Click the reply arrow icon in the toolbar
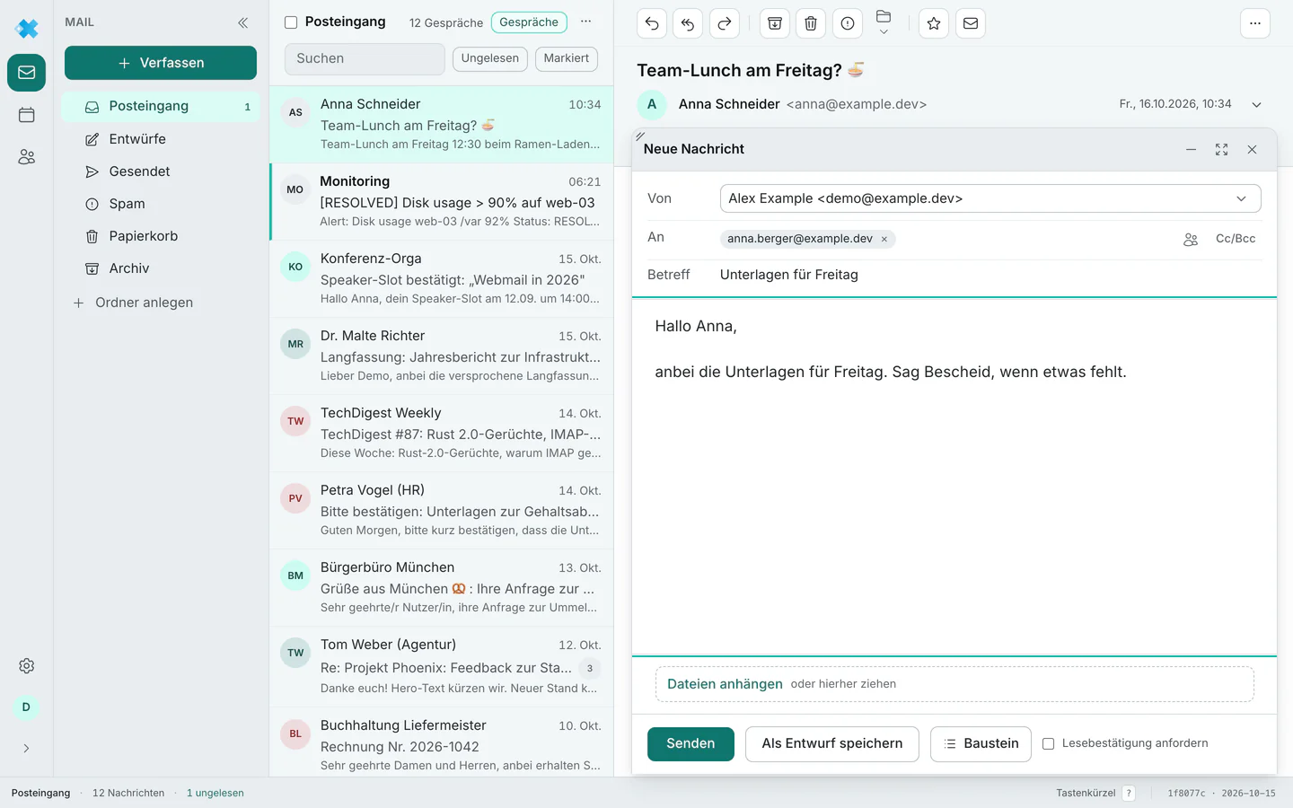 (652, 23)
